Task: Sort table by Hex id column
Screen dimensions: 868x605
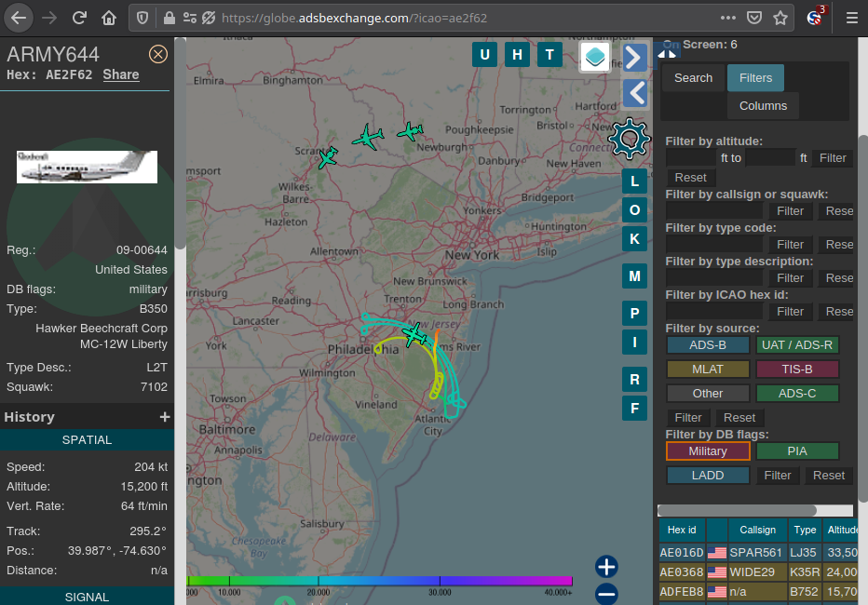Action: tap(682, 530)
